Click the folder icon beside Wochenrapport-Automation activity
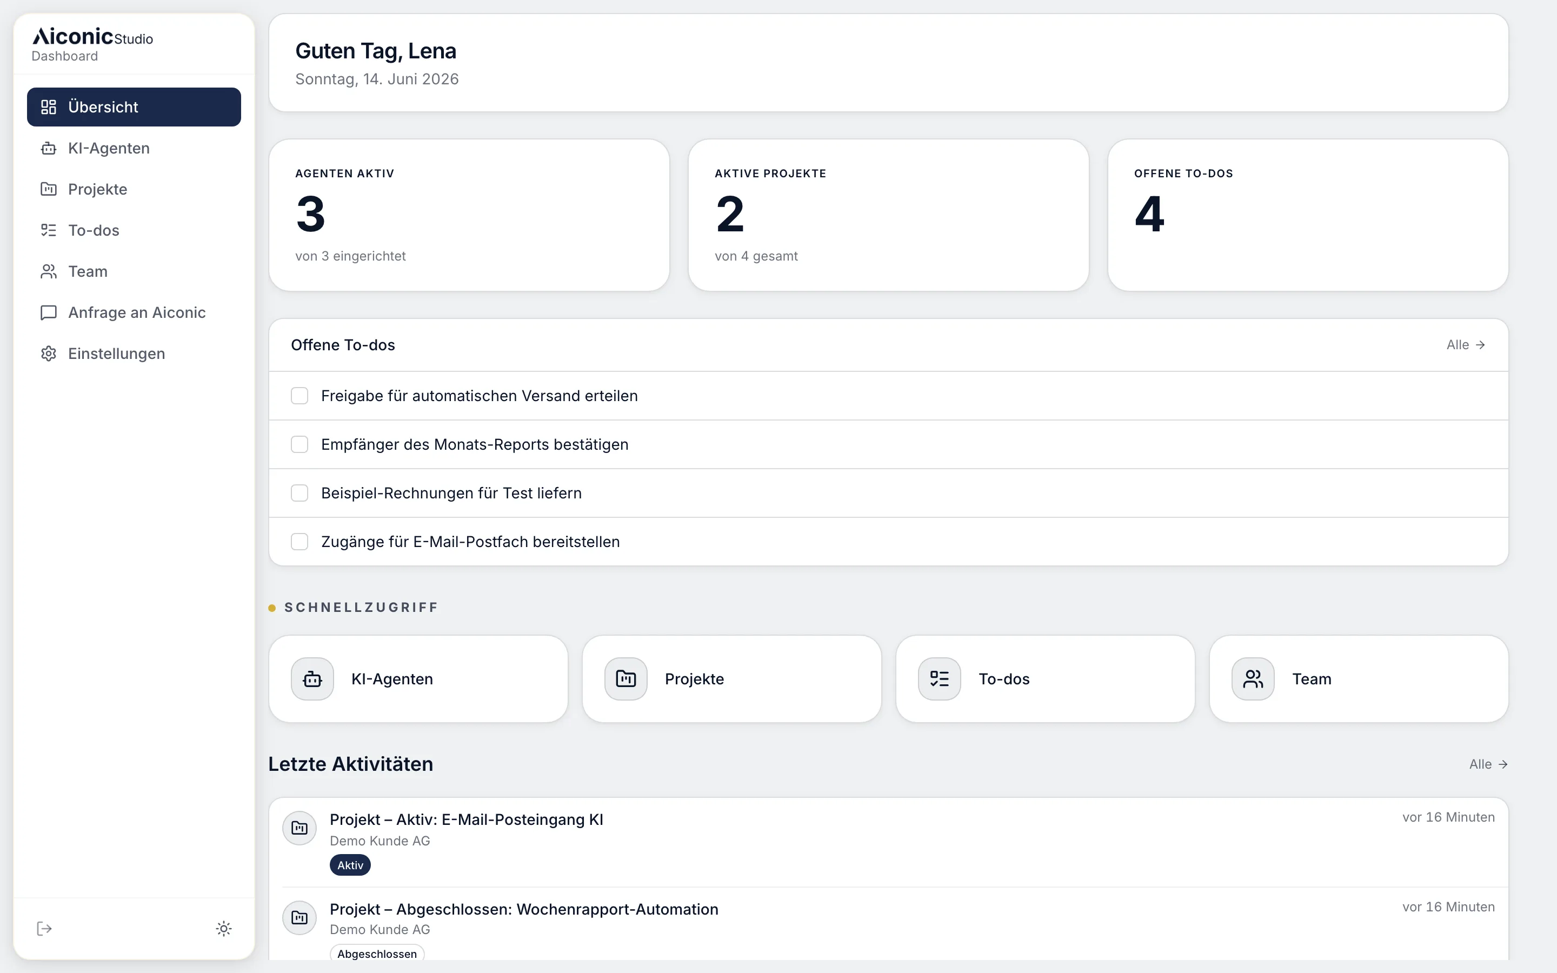Image resolution: width=1557 pixels, height=973 pixels. [299, 918]
